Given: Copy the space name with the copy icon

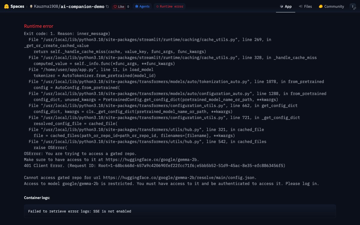Looking at the screenshot, I should click(x=107, y=6).
